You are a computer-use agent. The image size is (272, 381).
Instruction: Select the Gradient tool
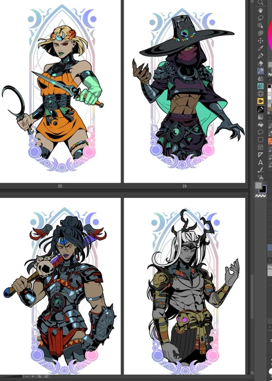pyautogui.click(x=260, y=117)
